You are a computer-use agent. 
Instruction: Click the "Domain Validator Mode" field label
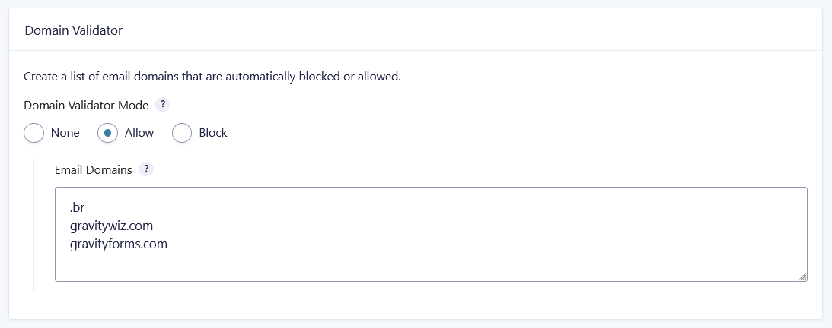pyautogui.click(x=86, y=106)
